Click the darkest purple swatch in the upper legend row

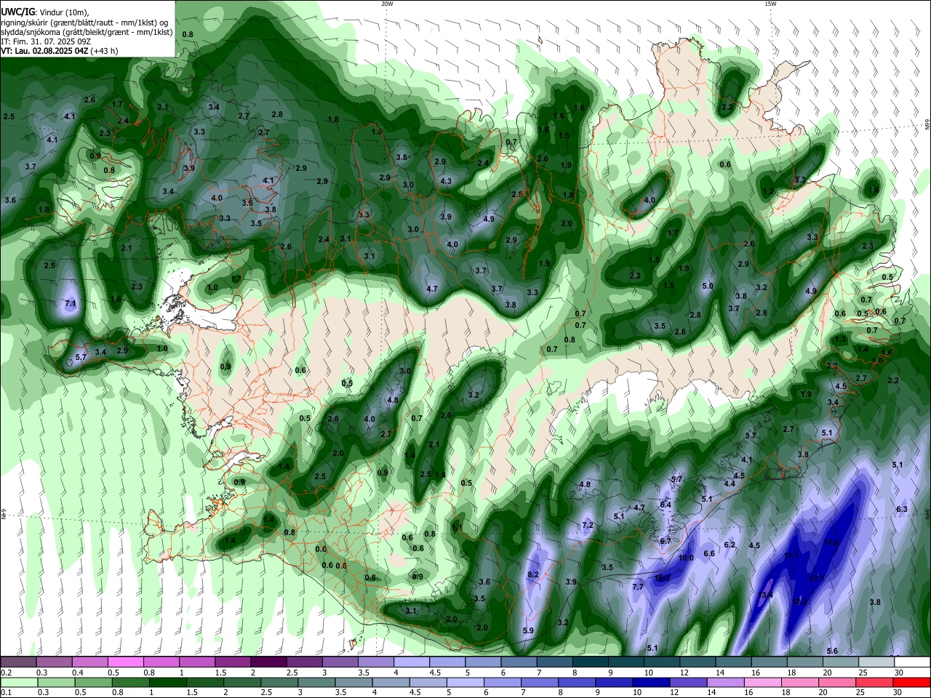click(268, 662)
